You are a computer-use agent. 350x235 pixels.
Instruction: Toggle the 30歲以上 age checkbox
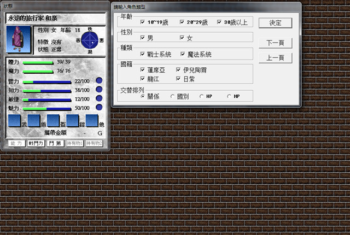(219, 22)
